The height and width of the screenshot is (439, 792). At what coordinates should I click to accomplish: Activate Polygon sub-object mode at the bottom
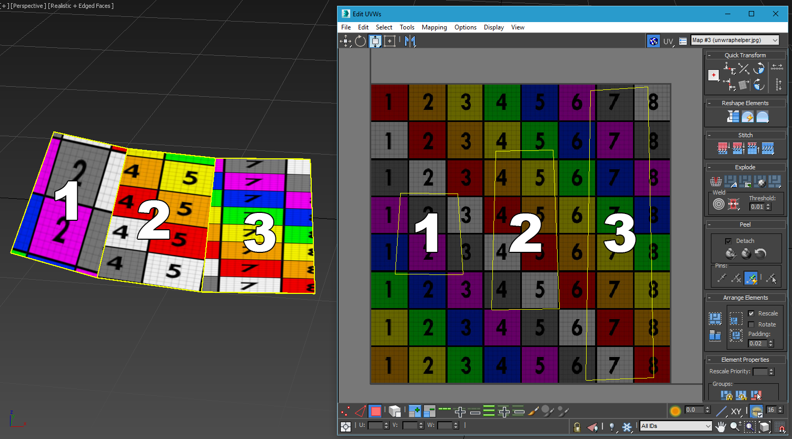(x=375, y=411)
